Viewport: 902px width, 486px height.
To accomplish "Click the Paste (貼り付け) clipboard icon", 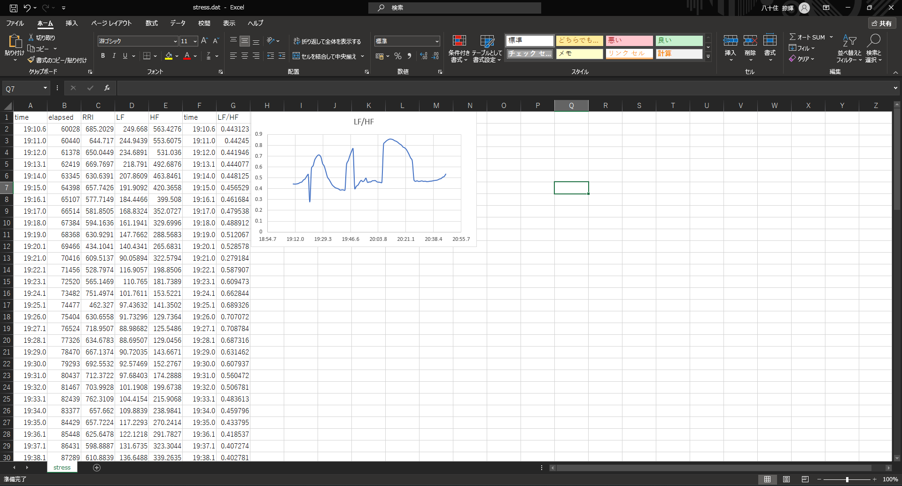I will (14, 42).
